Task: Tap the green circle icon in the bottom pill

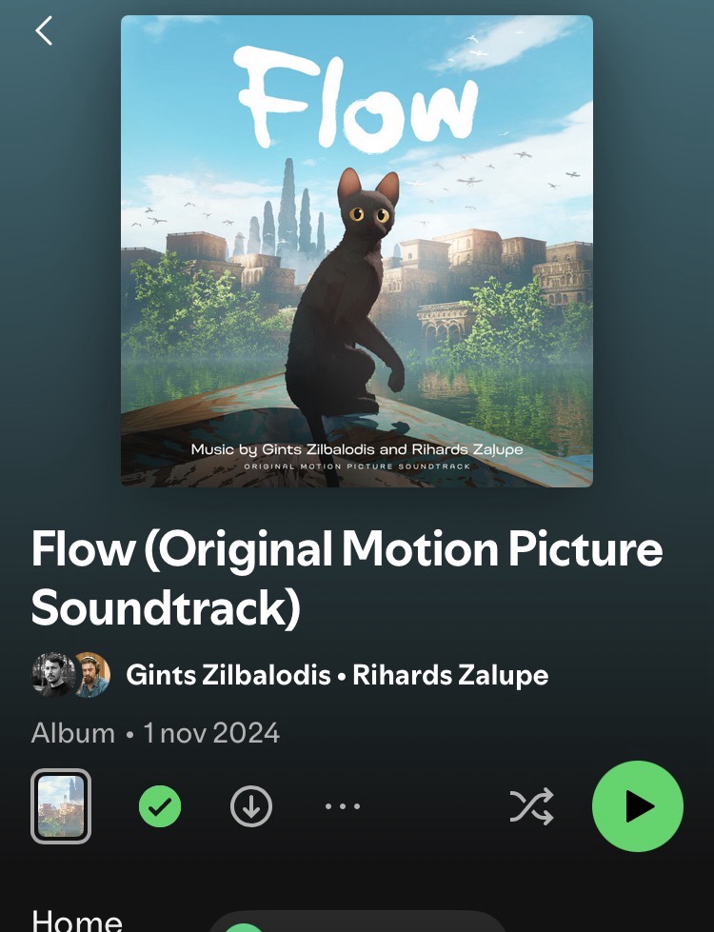Action: [x=245, y=927]
